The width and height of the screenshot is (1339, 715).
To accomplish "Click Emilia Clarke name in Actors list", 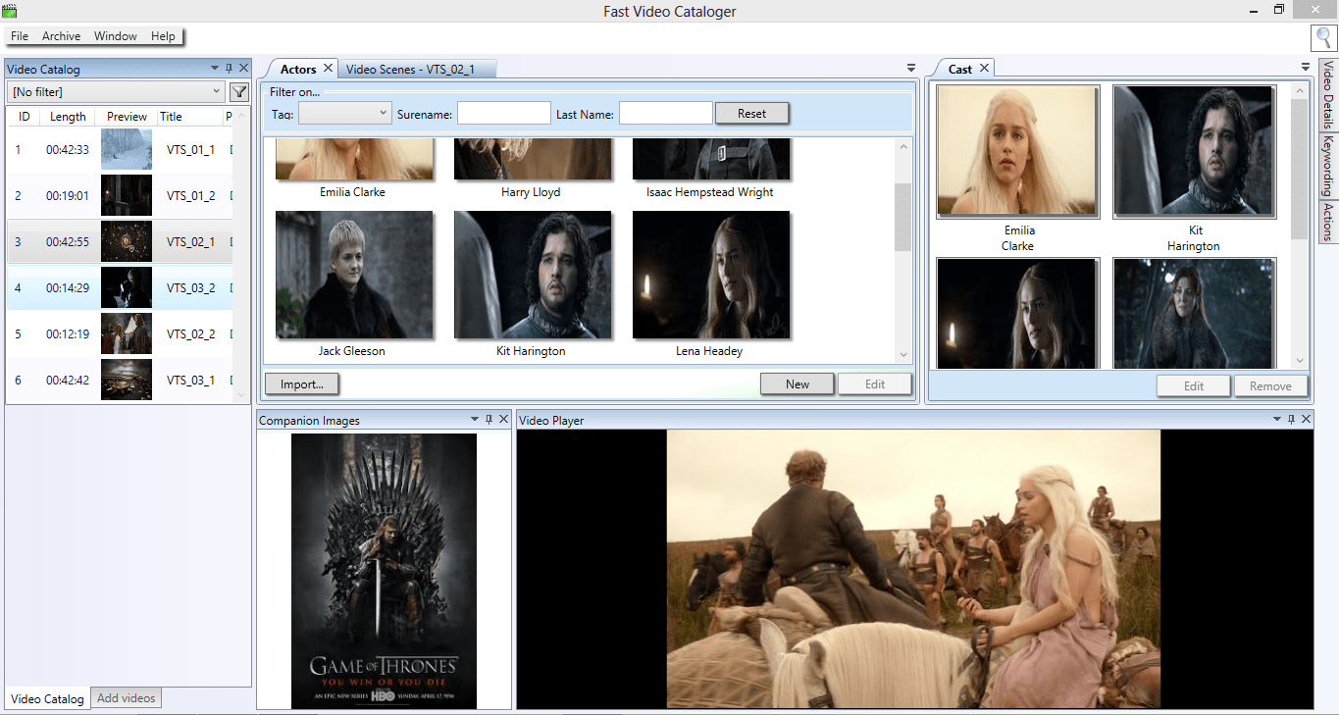I will 352,192.
